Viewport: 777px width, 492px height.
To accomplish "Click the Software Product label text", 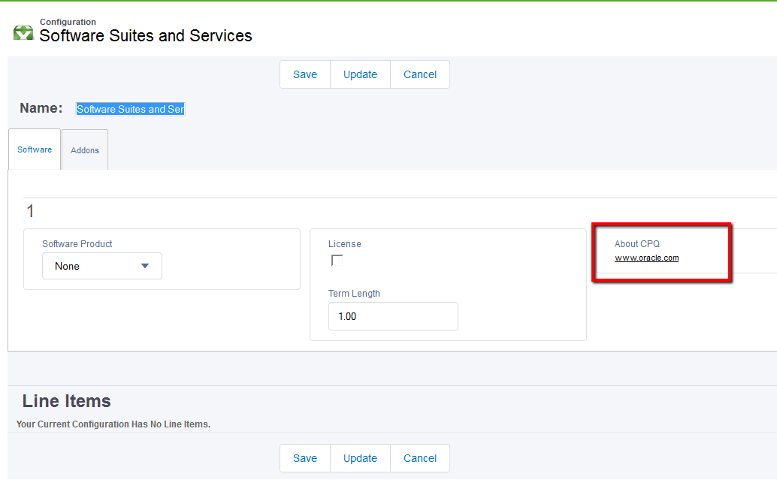I will [x=77, y=244].
